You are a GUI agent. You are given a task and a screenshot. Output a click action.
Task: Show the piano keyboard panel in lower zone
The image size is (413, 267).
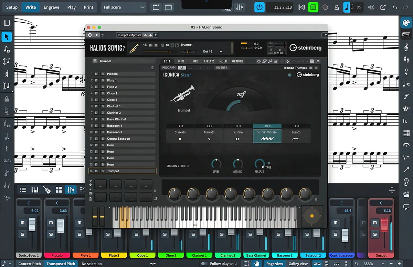pyautogui.click(x=35, y=190)
